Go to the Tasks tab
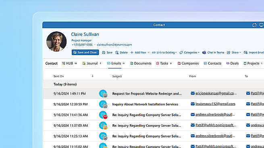 point(164,63)
